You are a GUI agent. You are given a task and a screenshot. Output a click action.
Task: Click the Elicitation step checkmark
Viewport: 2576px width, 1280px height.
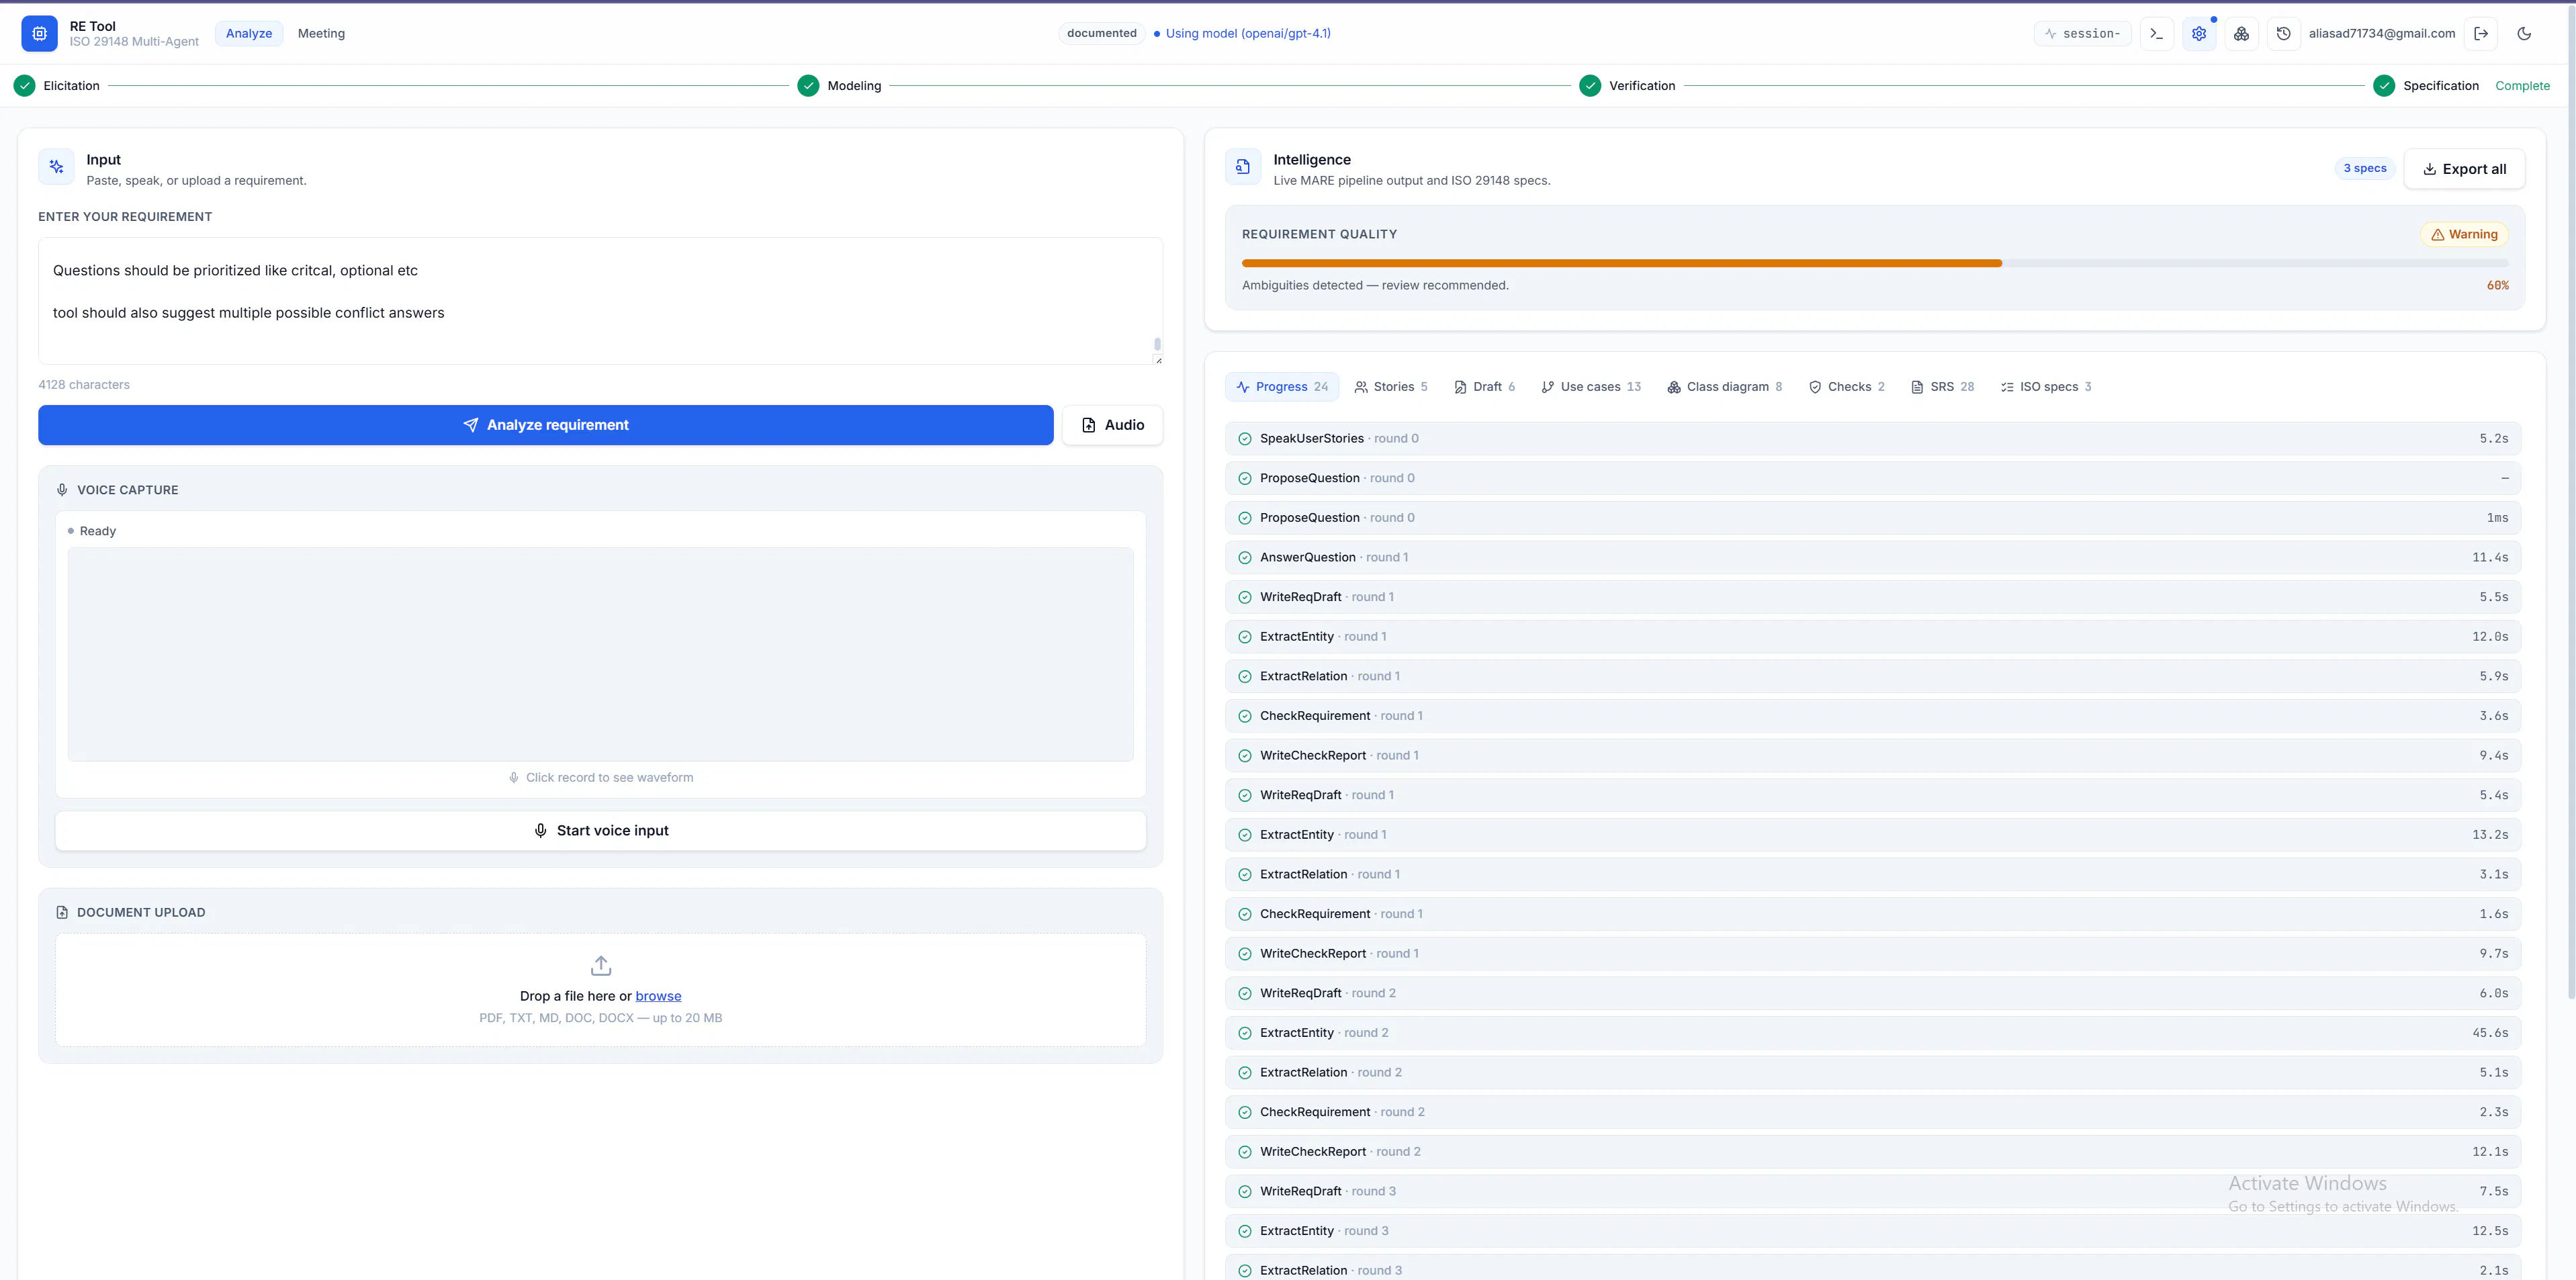25,86
